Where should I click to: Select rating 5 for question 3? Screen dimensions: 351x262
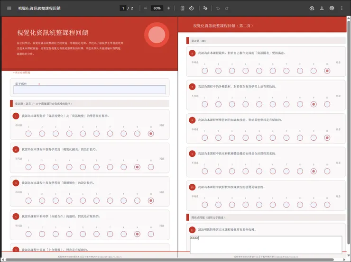pyautogui.click(x=83, y=201)
